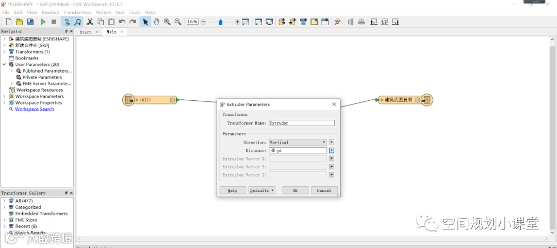The width and height of the screenshot is (557, 248).
Task: Stop the translation with the square icon
Action: coord(54,22)
